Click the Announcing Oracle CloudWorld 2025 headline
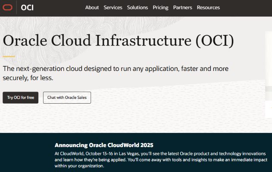This screenshot has width=272, height=172. [104, 145]
